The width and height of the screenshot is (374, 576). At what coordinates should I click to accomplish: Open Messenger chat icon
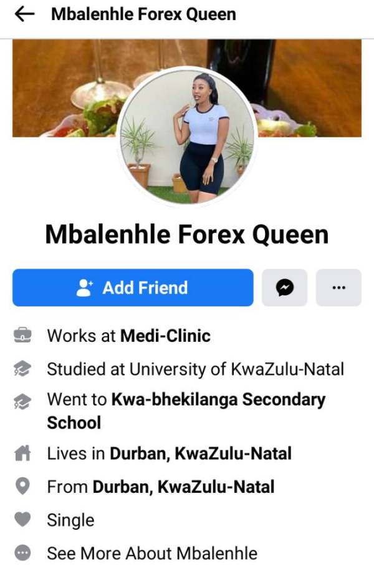(284, 287)
